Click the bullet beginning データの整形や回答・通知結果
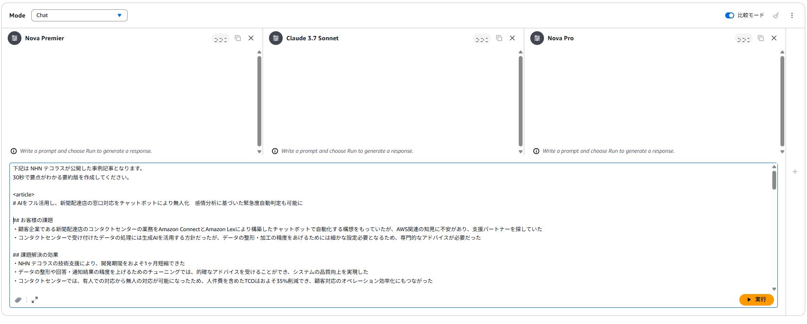This screenshot has width=807, height=324. pyautogui.click(x=191, y=272)
